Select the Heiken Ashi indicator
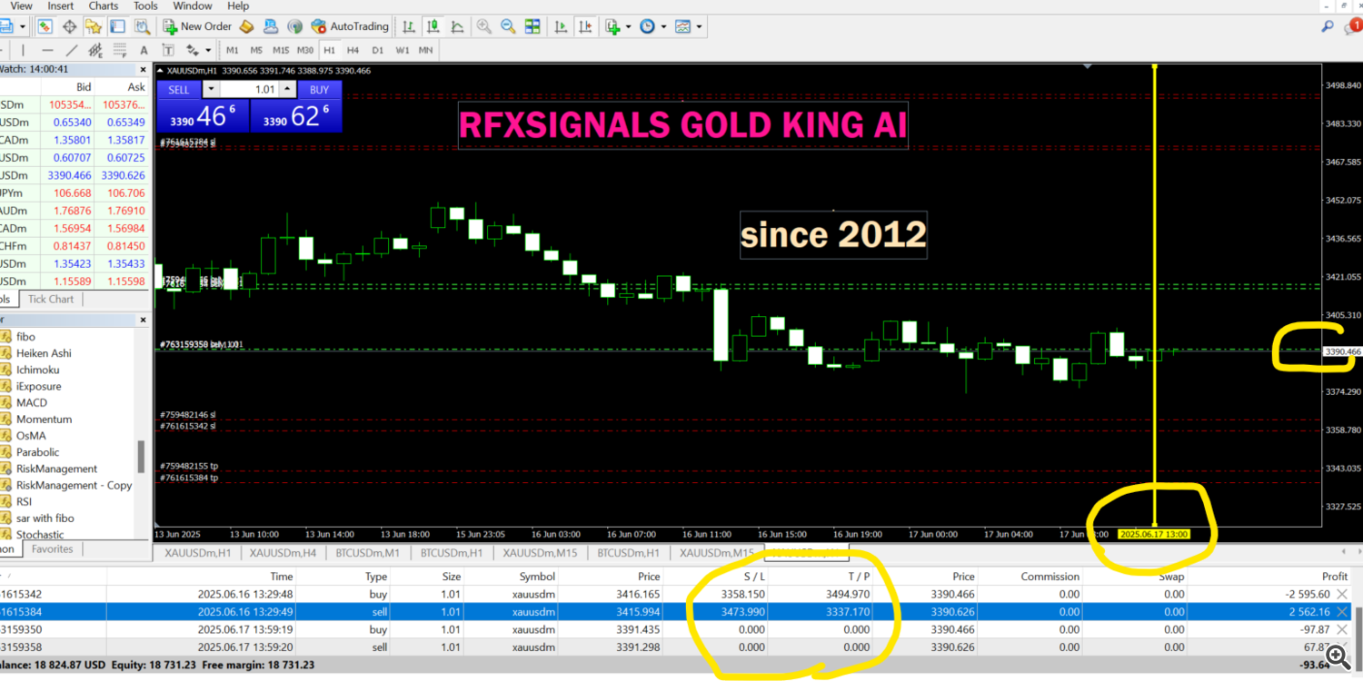 tap(44, 353)
